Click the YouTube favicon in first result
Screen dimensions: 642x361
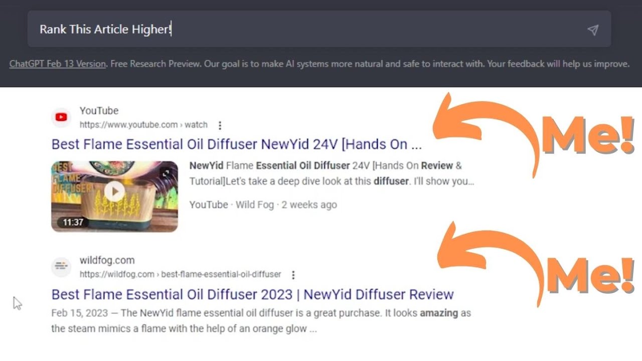[61, 117]
